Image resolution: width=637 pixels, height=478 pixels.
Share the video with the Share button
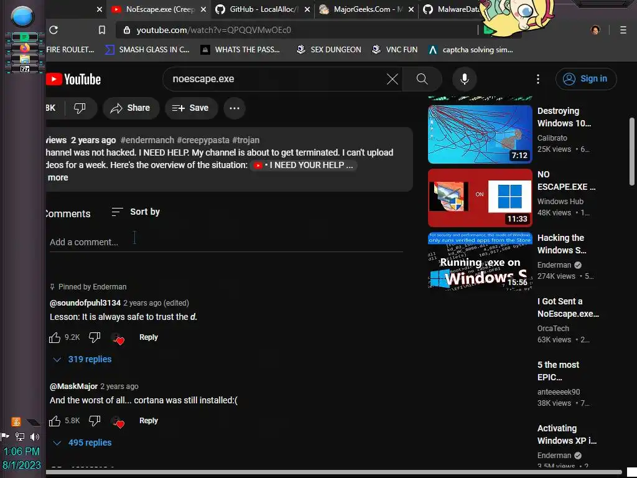(x=131, y=108)
